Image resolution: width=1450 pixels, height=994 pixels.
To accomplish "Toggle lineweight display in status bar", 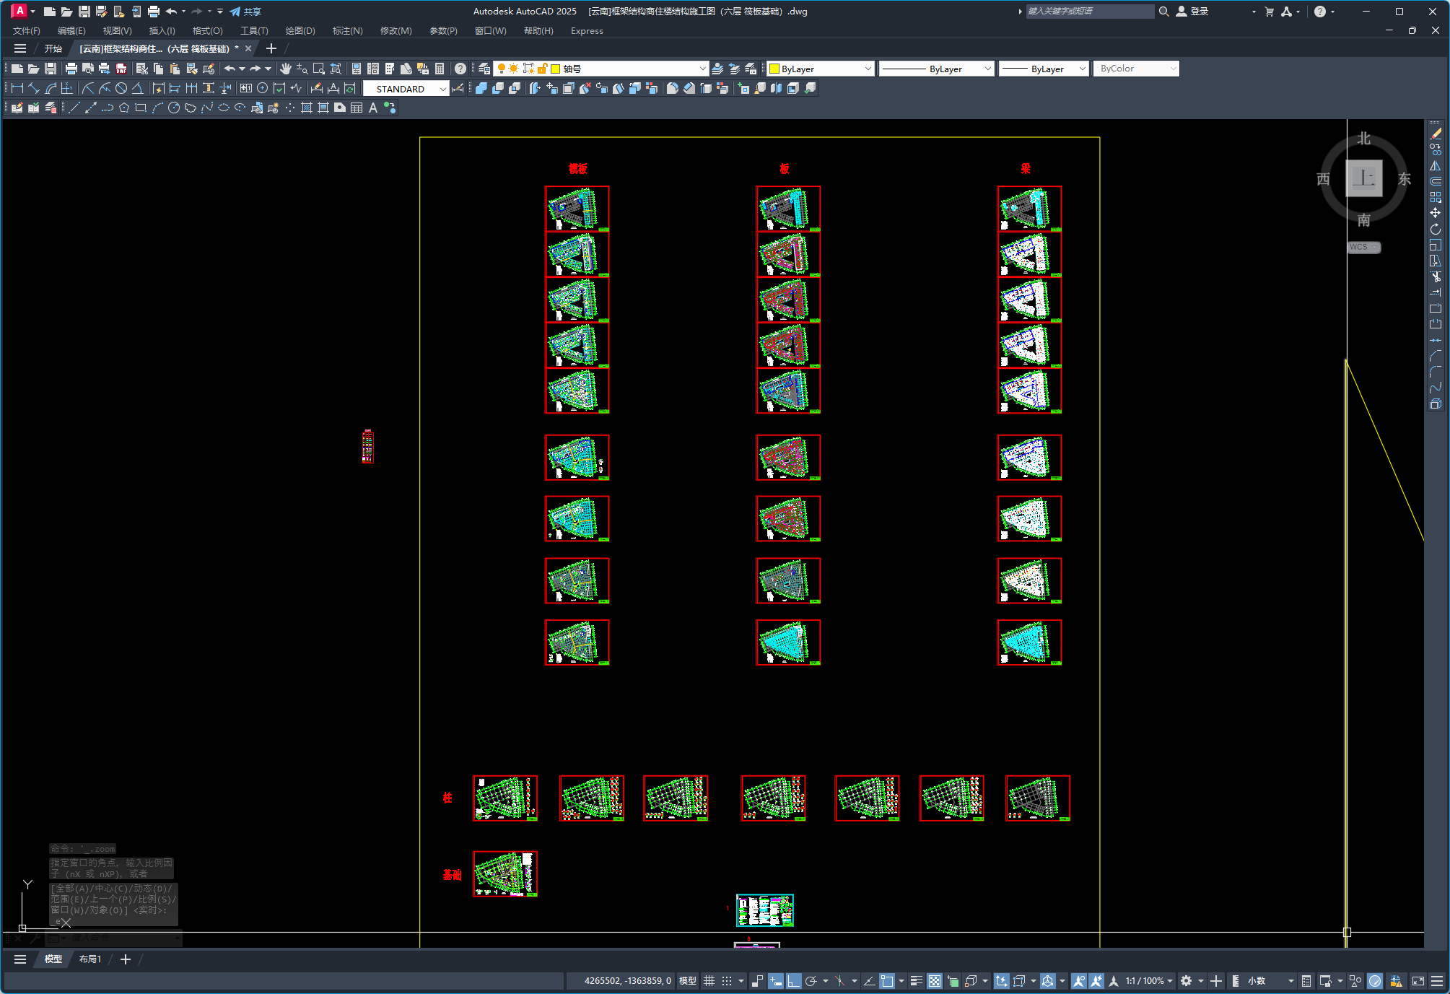I will [916, 980].
